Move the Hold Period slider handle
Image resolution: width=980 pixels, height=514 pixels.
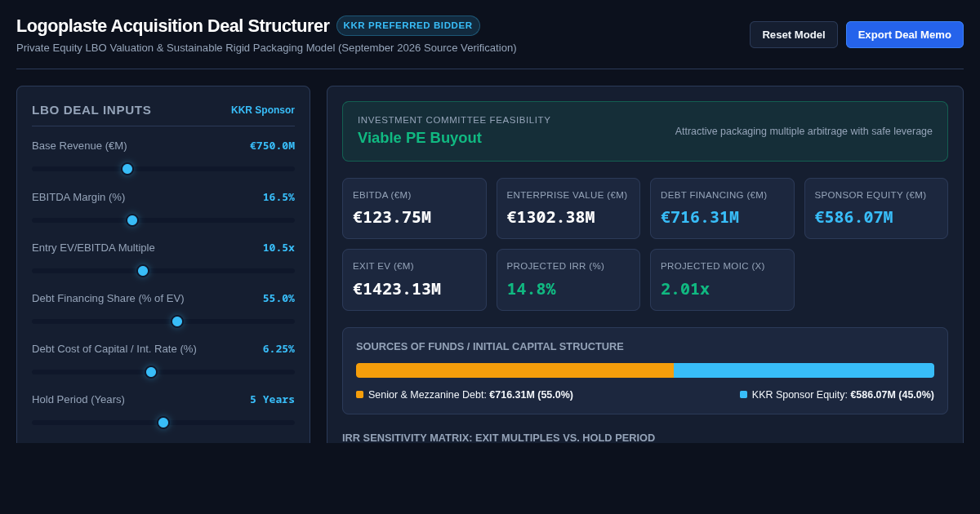click(x=163, y=423)
